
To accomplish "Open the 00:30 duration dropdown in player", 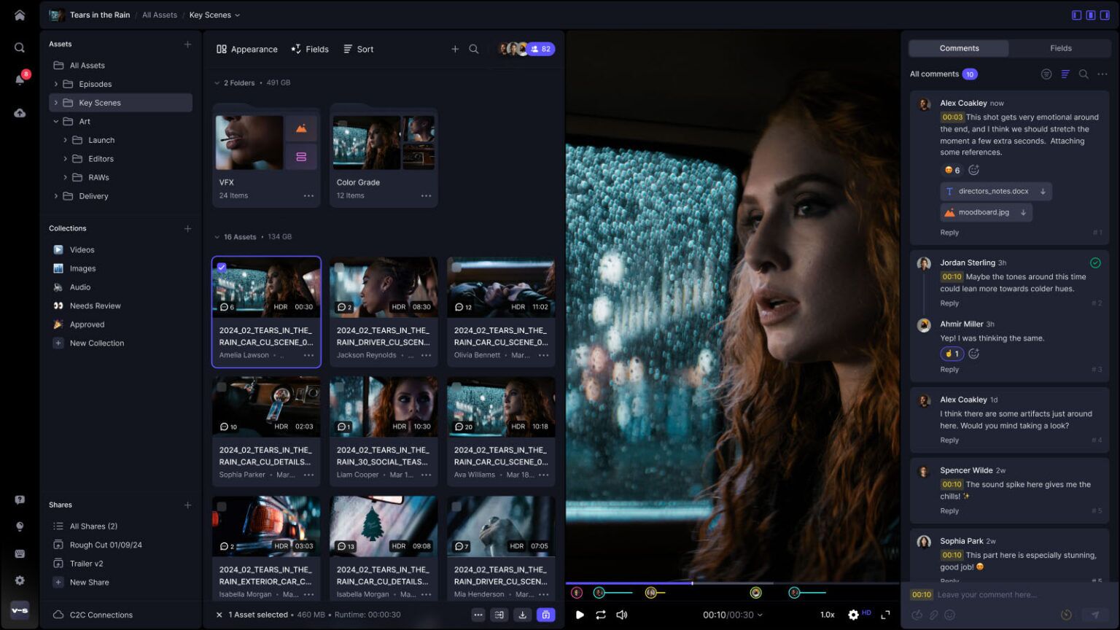I will click(x=759, y=615).
